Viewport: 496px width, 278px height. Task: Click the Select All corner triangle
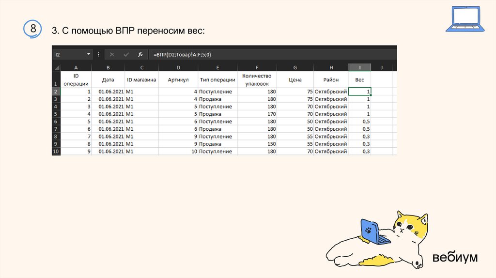tap(56, 67)
